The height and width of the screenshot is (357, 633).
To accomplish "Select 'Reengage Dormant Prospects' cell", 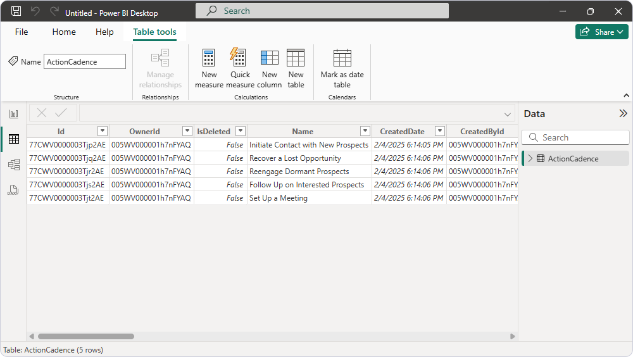I will click(310, 172).
